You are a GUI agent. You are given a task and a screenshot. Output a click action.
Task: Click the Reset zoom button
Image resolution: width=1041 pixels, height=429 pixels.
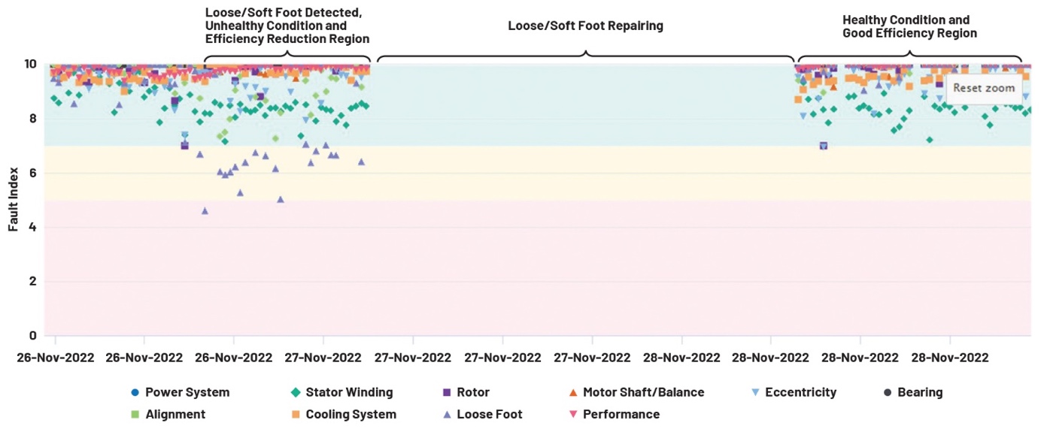tap(984, 88)
